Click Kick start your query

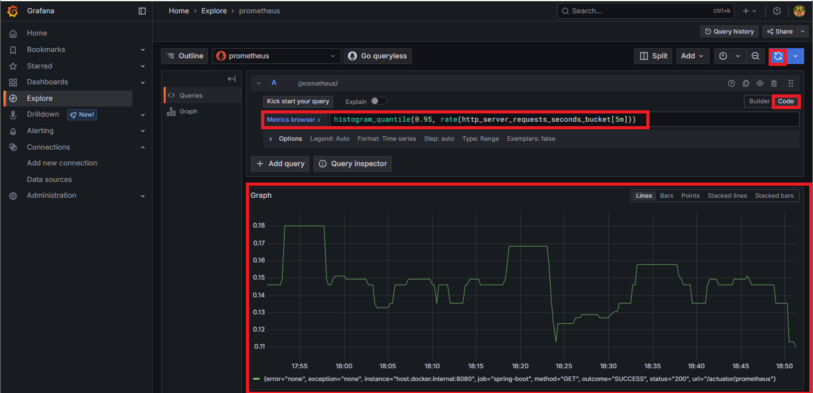[298, 101]
